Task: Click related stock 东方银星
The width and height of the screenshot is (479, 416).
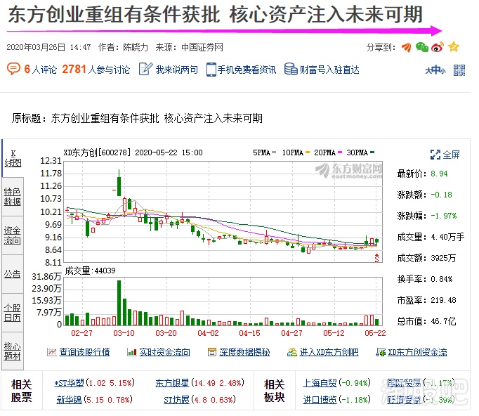Action: point(171,383)
